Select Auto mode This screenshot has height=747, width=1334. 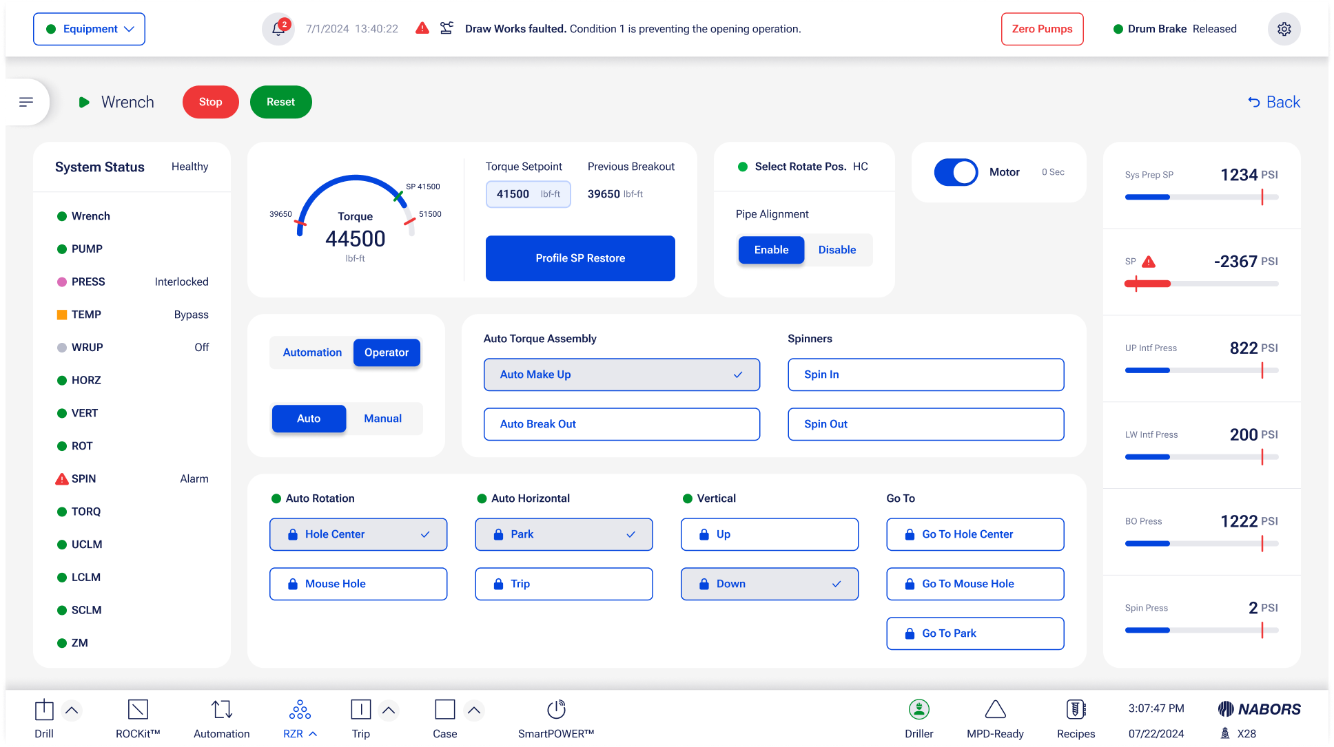point(309,419)
